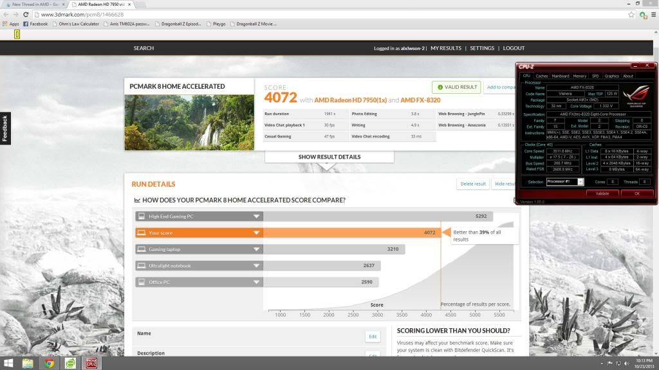Open the Dragonball Z Movie bookmark
This screenshot has width=659, height=370.
coord(253,24)
